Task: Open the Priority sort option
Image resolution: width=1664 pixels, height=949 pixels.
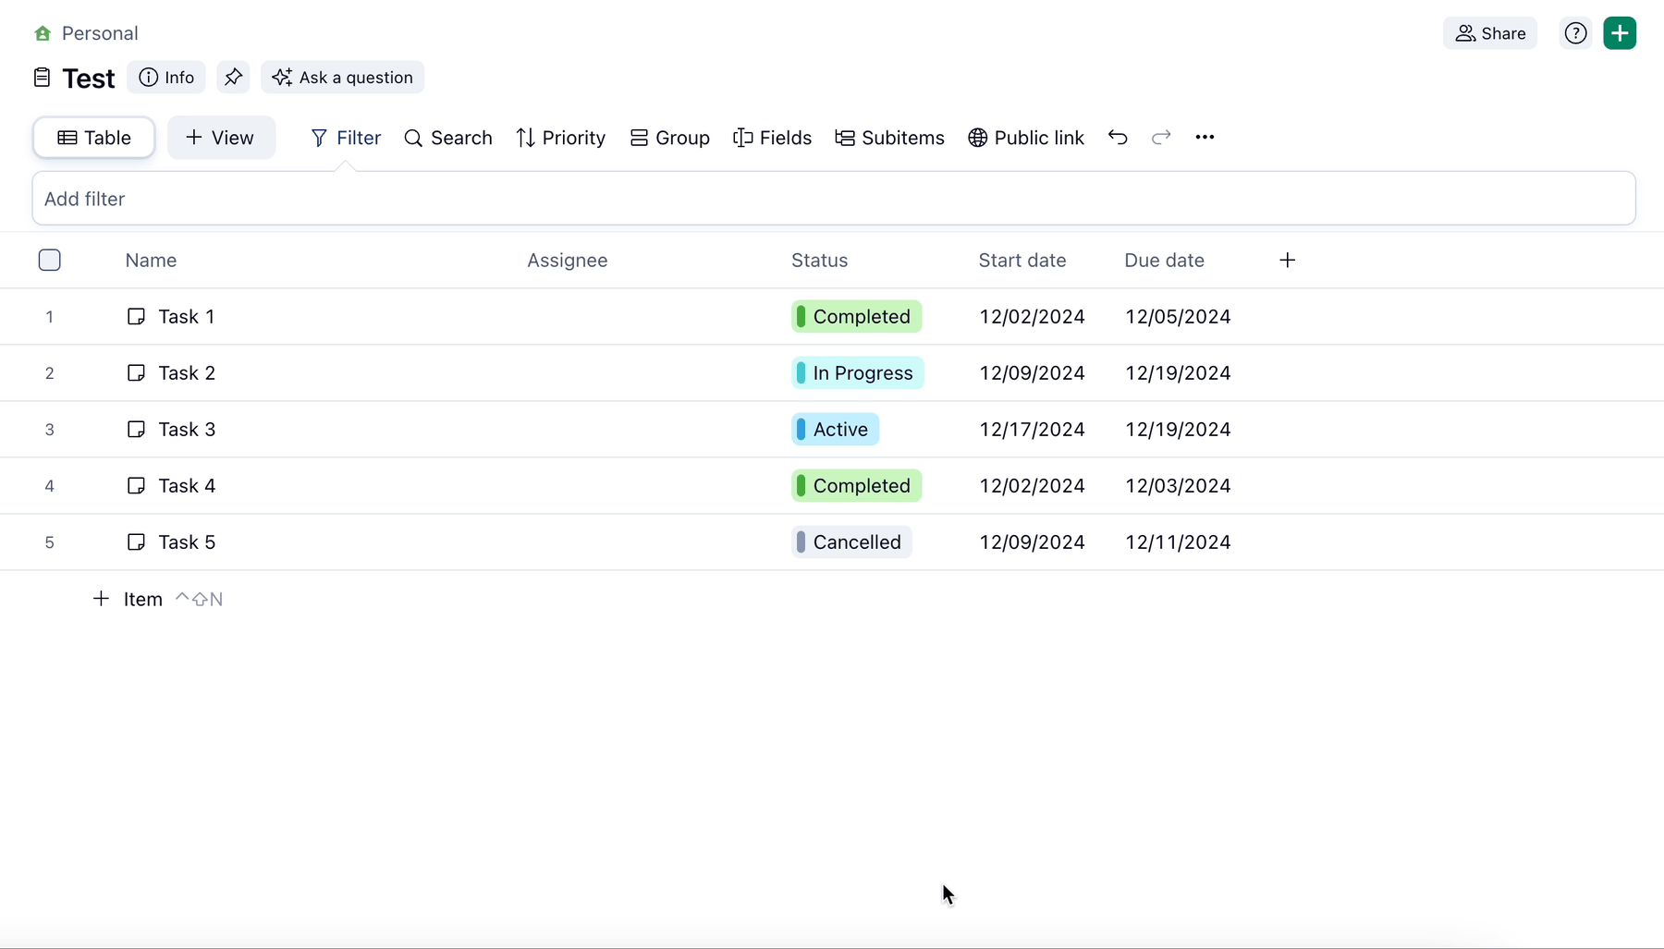Action: pos(561,138)
